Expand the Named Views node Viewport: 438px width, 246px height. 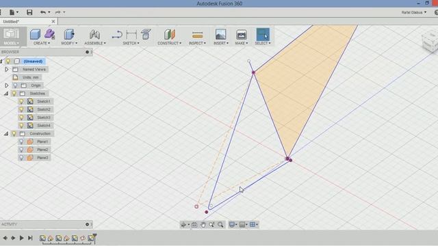click(x=6, y=70)
